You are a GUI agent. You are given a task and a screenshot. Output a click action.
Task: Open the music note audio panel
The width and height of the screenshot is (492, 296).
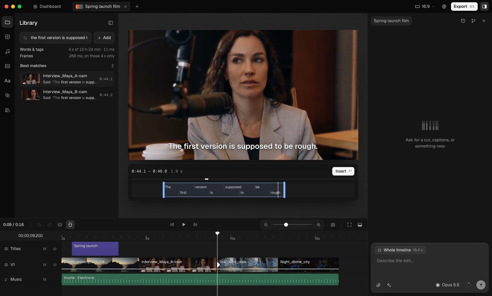click(x=7, y=51)
